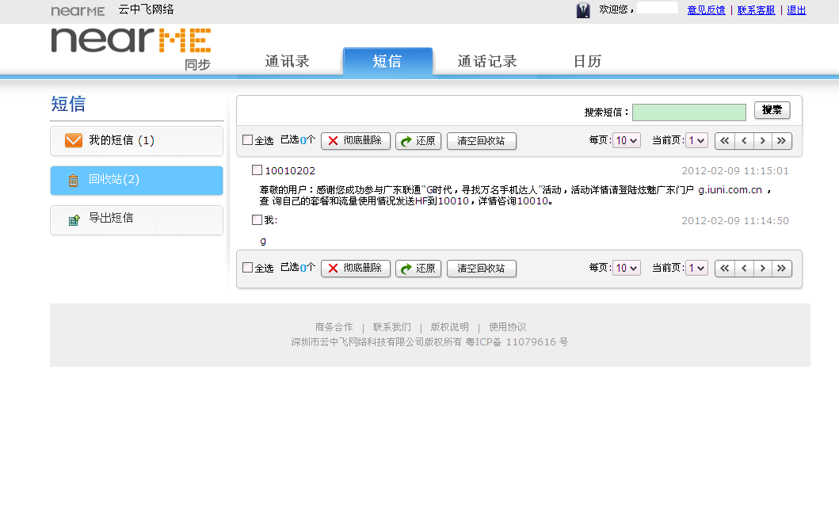Open 联系客服 link
The image size is (839, 530).
click(756, 10)
